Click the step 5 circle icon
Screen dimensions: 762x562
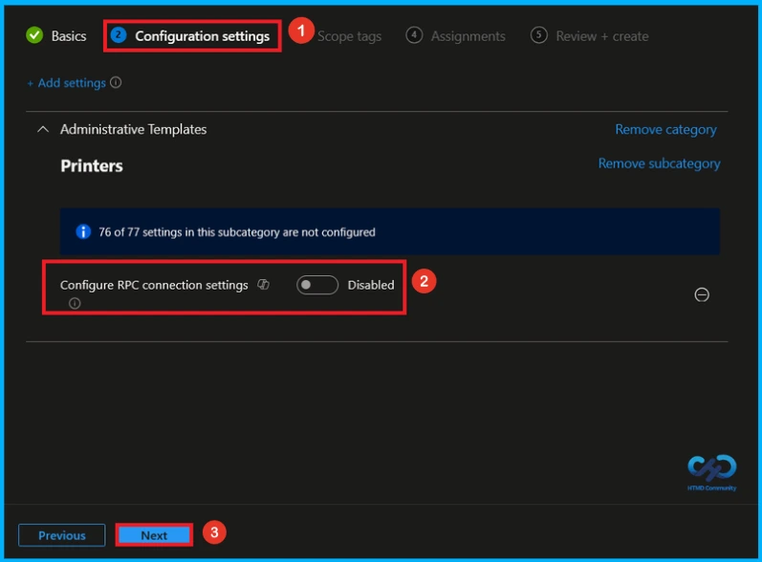point(538,35)
